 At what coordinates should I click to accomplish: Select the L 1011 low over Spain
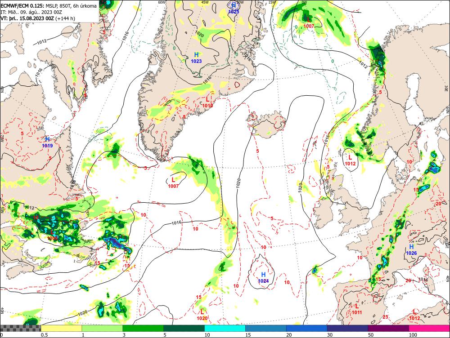pos(357,309)
